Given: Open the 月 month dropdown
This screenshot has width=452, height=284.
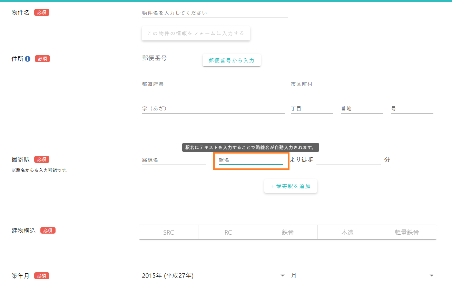Looking at the screenshot, I should [362, 276].
